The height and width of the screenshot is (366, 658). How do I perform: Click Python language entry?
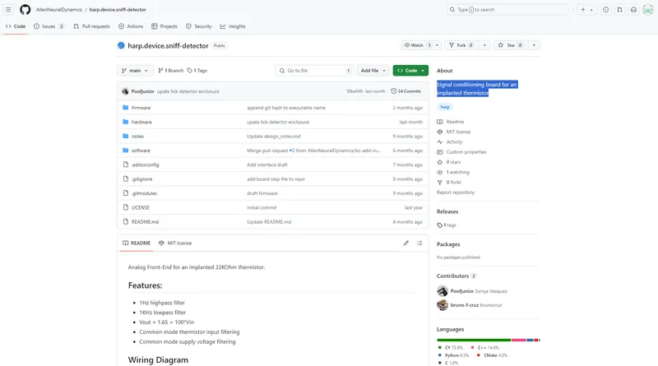[453, 355]
